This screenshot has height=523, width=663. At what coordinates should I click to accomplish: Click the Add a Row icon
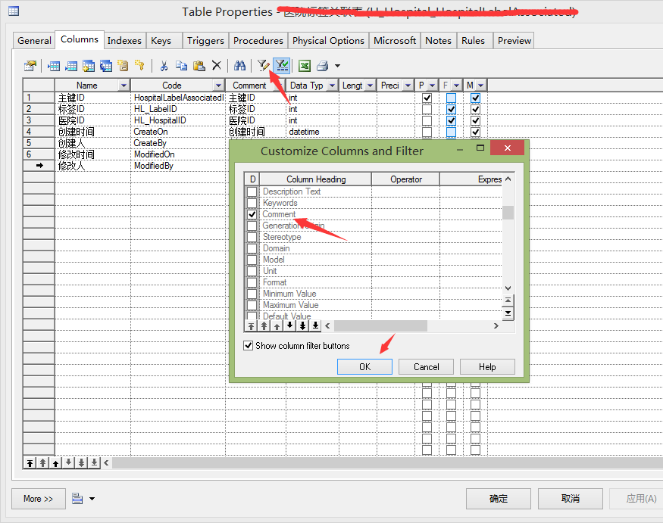click(71, 66)
